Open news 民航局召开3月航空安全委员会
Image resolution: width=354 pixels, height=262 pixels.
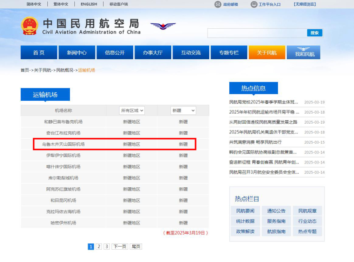coord(264,172)
